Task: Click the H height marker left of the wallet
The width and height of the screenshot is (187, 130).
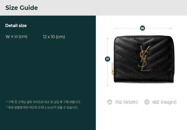Action: pyautogui.click(x=108, y=59)
